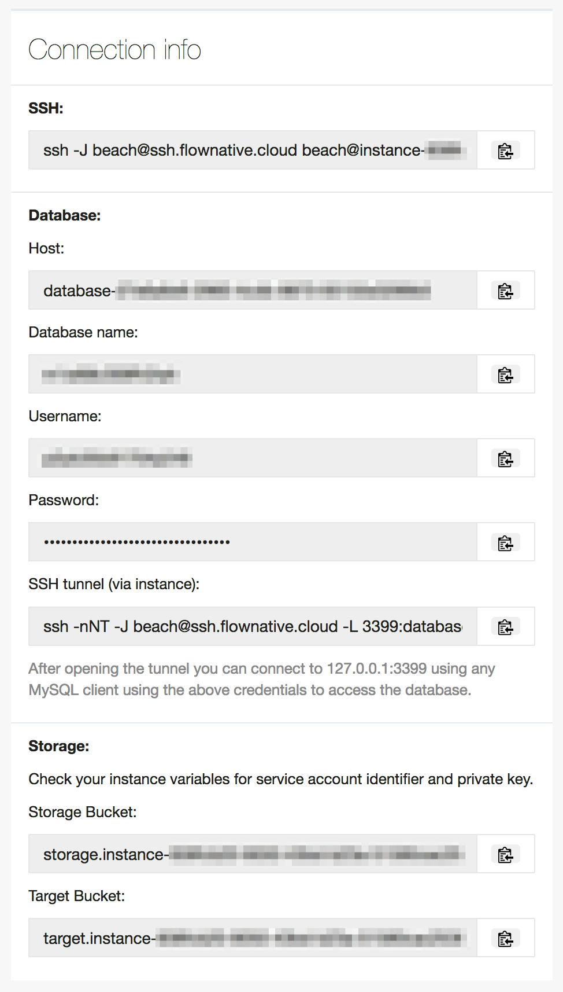563x992 pixels.
Task: Click the Storage Bucket field
Action: (253, 854)
